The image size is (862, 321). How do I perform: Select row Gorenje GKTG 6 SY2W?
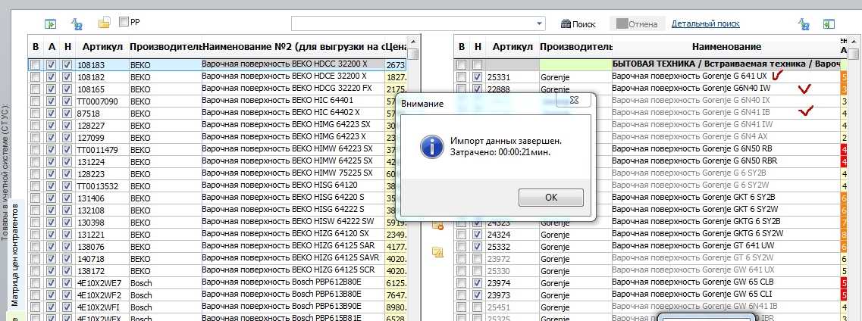[x=651, y=234]
